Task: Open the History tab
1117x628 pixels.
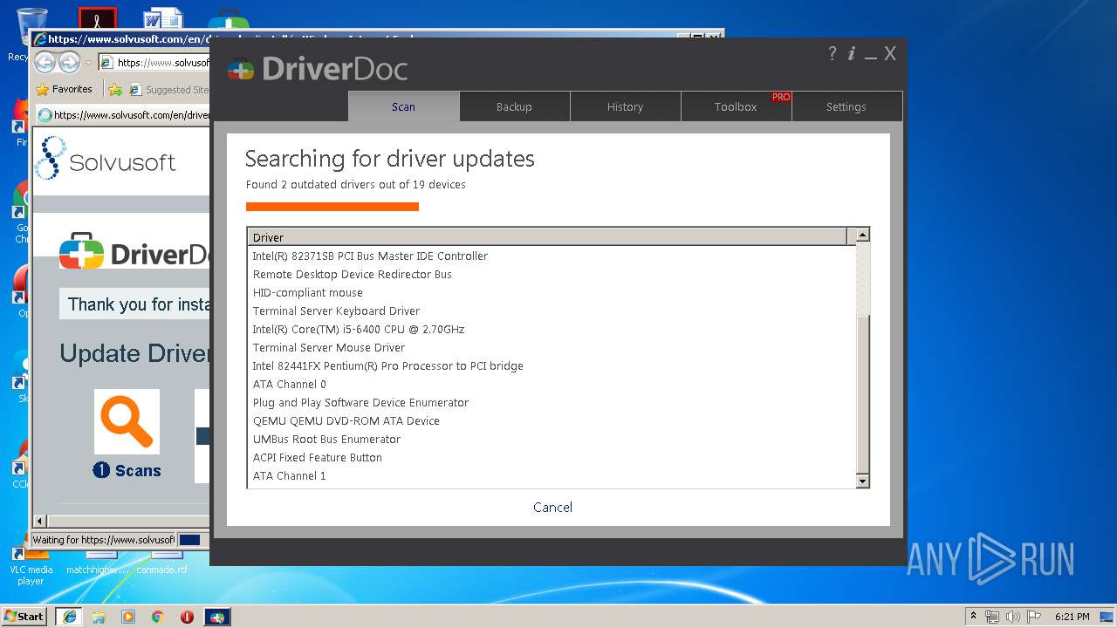Action: click(625, 106)
